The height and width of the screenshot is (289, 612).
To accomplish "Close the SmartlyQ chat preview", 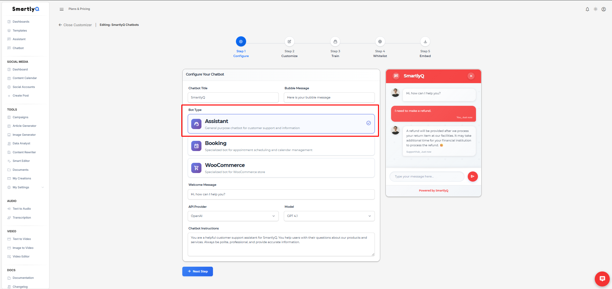I will 471,76.
